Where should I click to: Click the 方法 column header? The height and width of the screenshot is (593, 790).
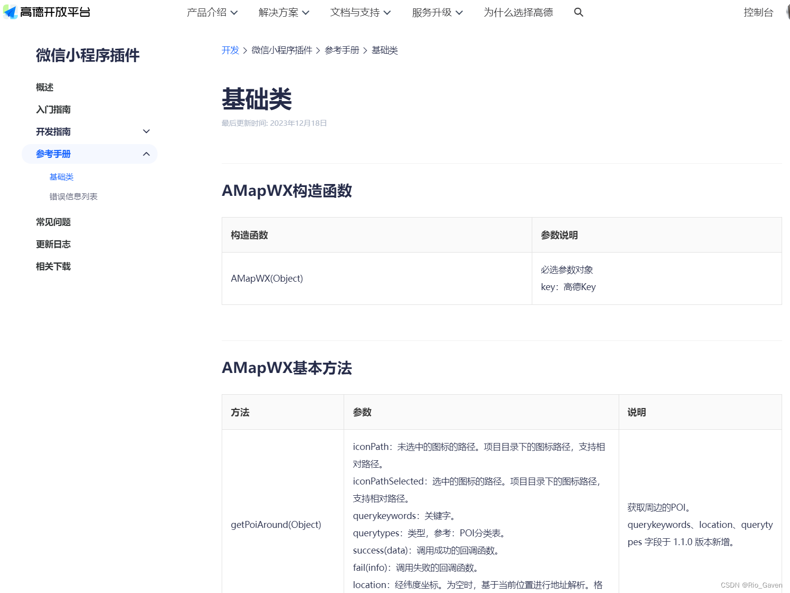(240, 412)
